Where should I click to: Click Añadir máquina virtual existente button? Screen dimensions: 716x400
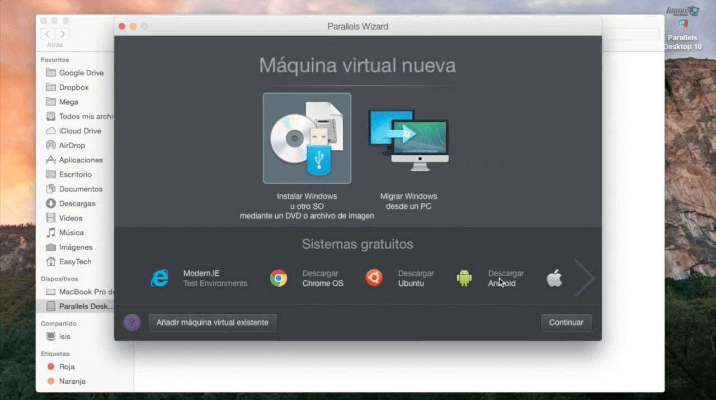[213, 322]
